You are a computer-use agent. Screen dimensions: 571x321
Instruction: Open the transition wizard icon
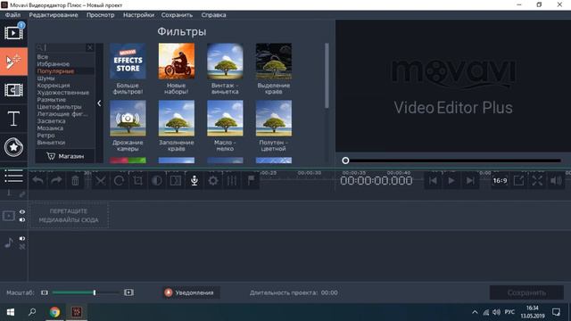(x=176, y=180)
